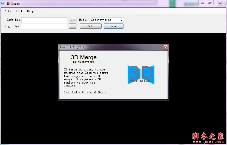Image resolution: width=227 pixels, height=145 pixels.
Task: Click the 'Right Eye:' label
Action: (x=12, y=26)
